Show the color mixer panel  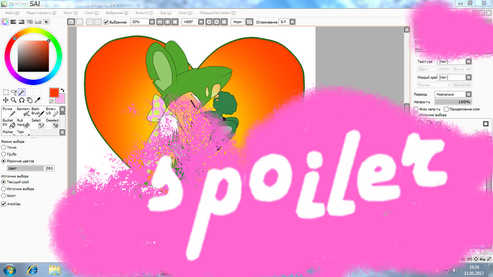[x=30, y=22]
